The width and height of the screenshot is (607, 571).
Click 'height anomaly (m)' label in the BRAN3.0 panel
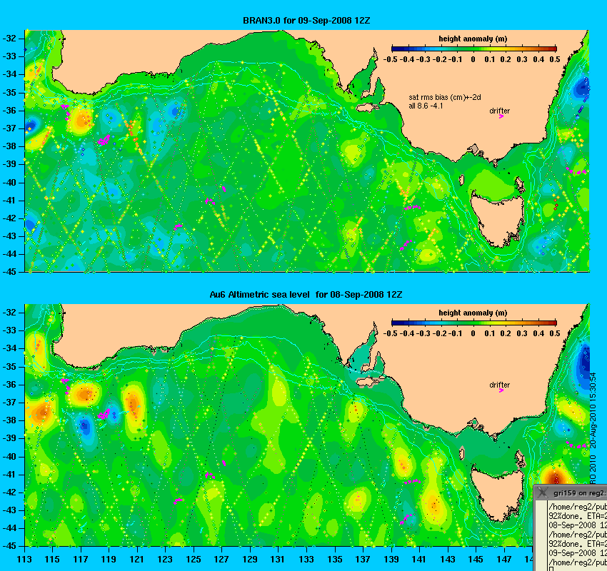click(473, 39)
